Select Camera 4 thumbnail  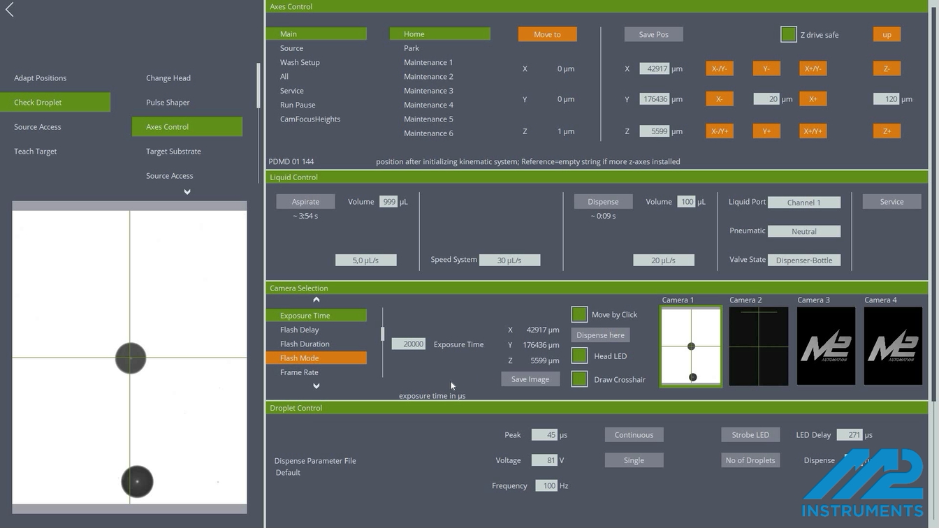(x=893, y=346)
